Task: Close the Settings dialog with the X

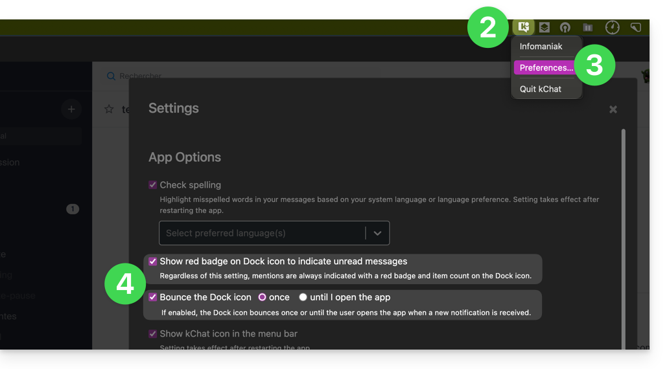Action: (x=613, y=109)
